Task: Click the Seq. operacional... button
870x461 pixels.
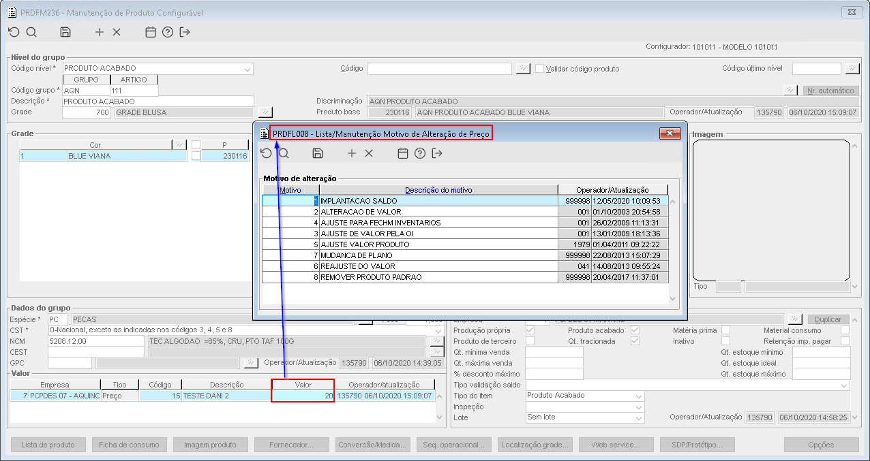Action: tap(453, 445)
